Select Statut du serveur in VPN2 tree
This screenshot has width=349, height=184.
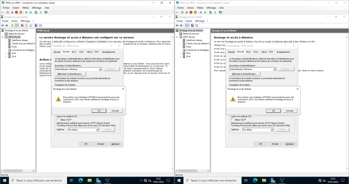point(16,34)
